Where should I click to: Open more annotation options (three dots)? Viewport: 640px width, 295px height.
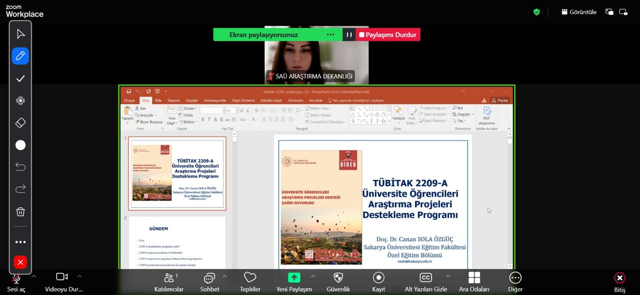coord(20,242)
